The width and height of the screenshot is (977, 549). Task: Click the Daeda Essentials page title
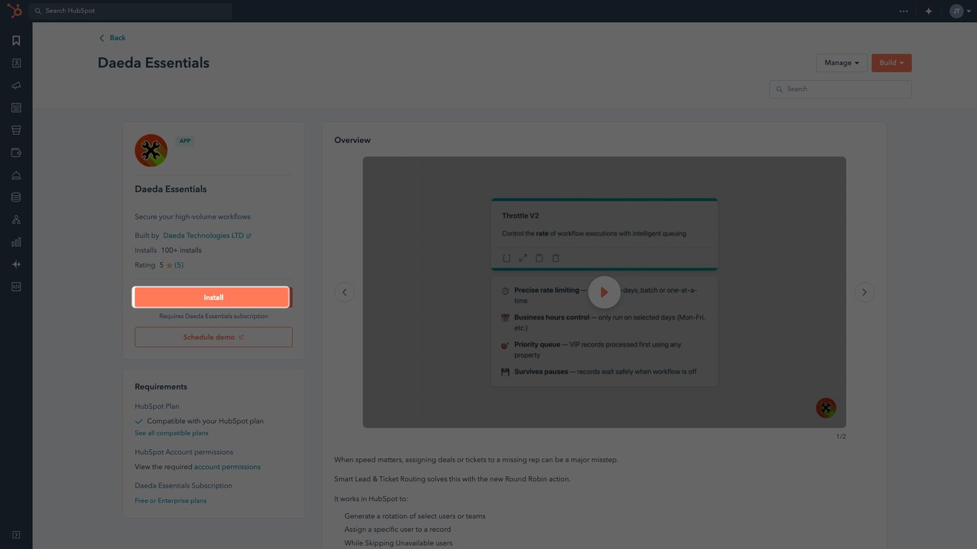[x=154, y=63]
